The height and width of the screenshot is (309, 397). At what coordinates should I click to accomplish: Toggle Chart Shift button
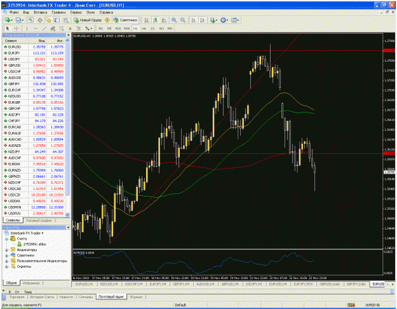click(202, 20)
